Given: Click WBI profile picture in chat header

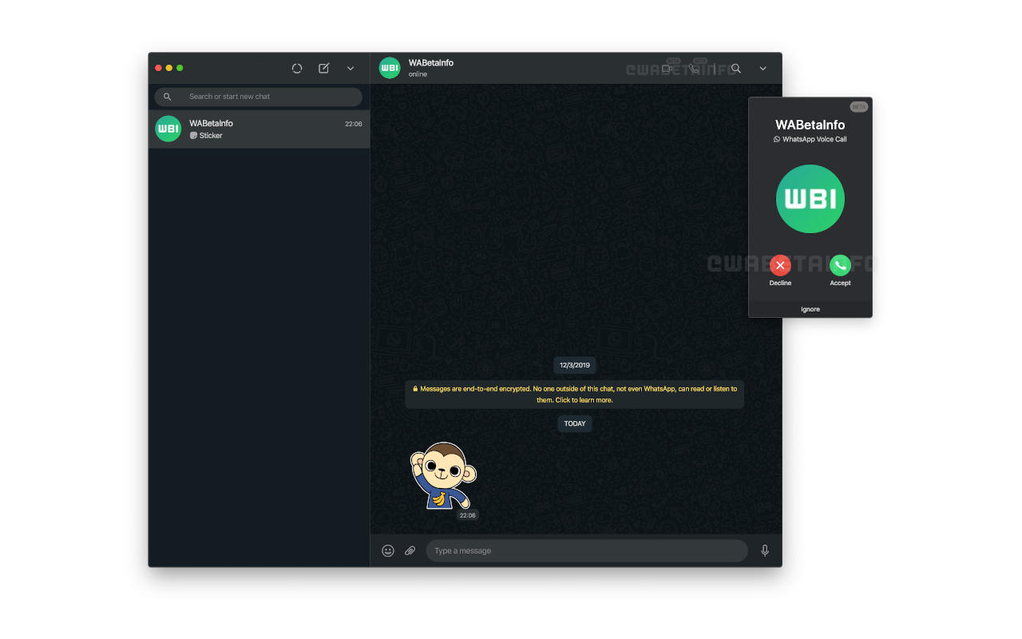Looking at the screenshot, I should click(390, 68).
